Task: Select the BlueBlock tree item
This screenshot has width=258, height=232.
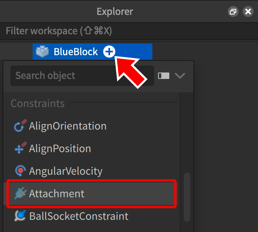Action: pos(75,52)
